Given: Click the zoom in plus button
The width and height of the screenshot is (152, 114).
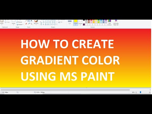Looking at the screenshot, I should [150, 92].
